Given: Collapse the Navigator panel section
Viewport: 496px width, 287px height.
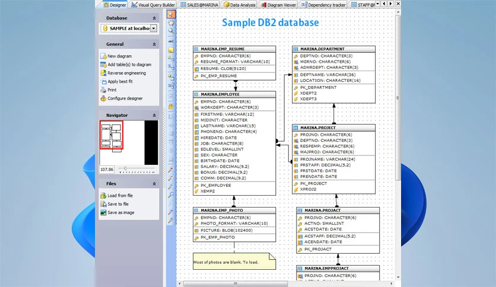Looking at the screenshot, I should point(154,116).
